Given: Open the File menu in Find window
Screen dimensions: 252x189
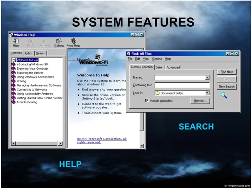Looking at the screenshot, I should pyautogui.click(x=130, y=59).
